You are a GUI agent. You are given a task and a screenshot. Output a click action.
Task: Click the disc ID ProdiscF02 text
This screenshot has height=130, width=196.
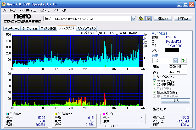click(x=173, y=41)
